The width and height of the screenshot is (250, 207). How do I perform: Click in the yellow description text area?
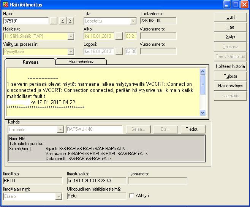click(103, 92)
